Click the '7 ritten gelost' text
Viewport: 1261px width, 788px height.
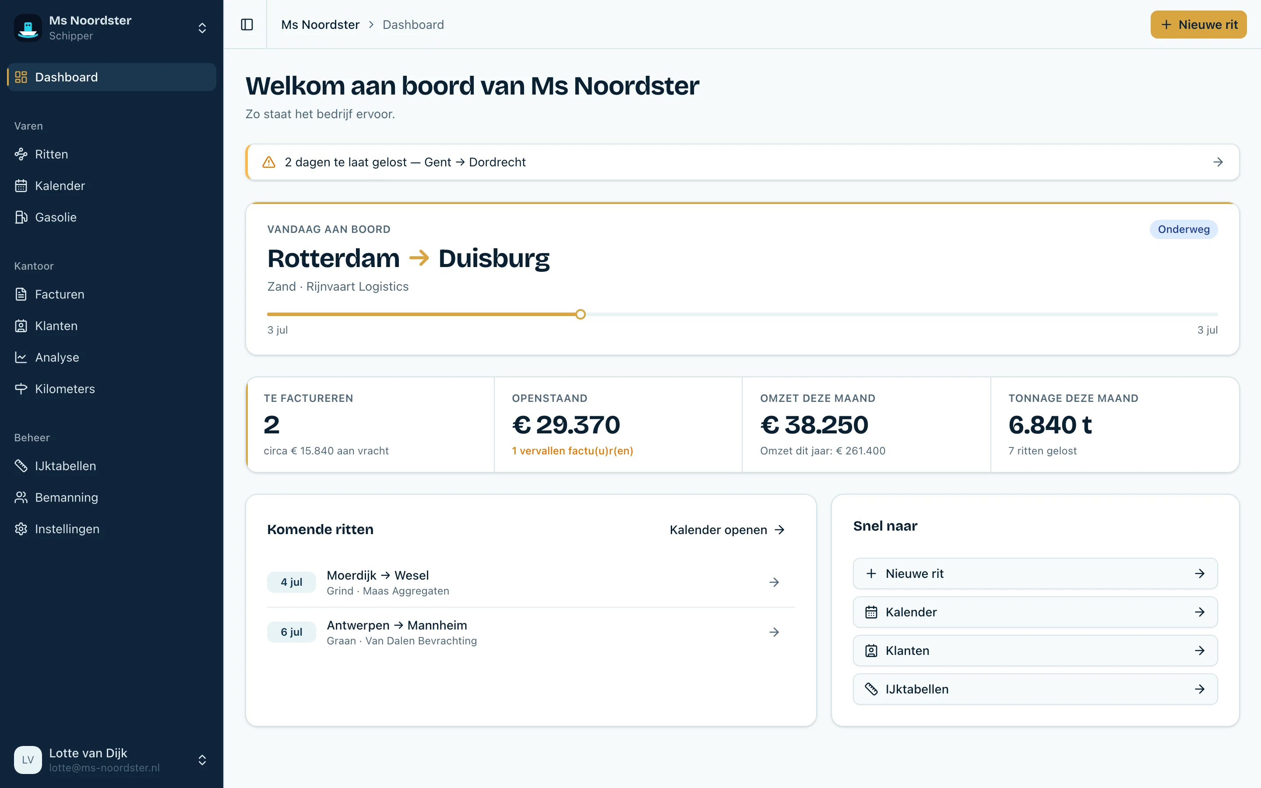pyautogui.click(x=1042, y=451)
